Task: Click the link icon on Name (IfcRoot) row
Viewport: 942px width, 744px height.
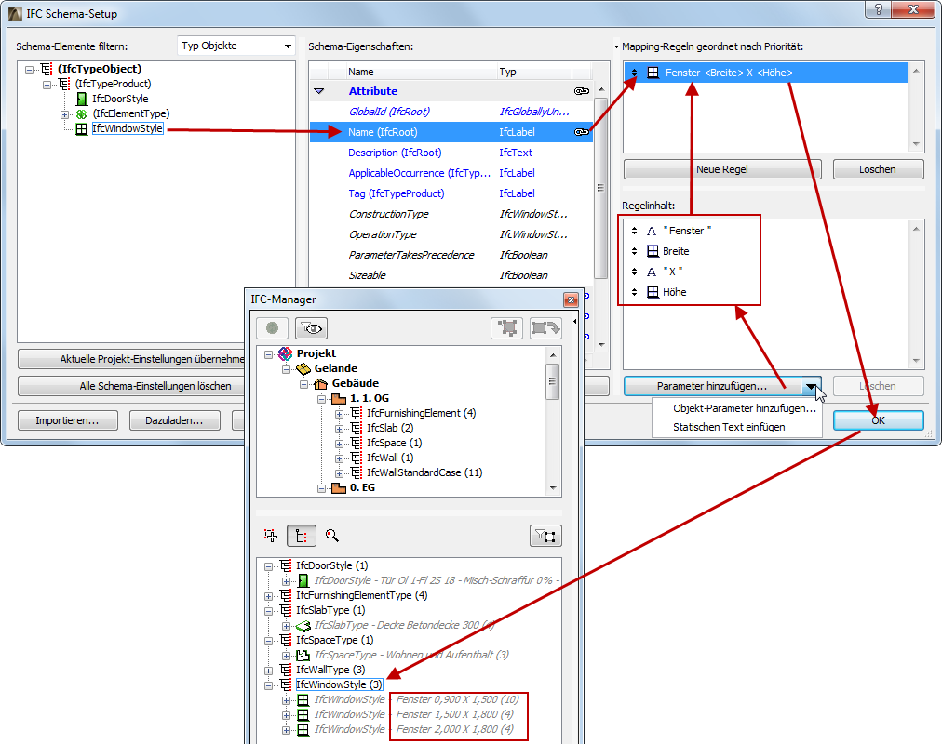Action: click(581, 132)
